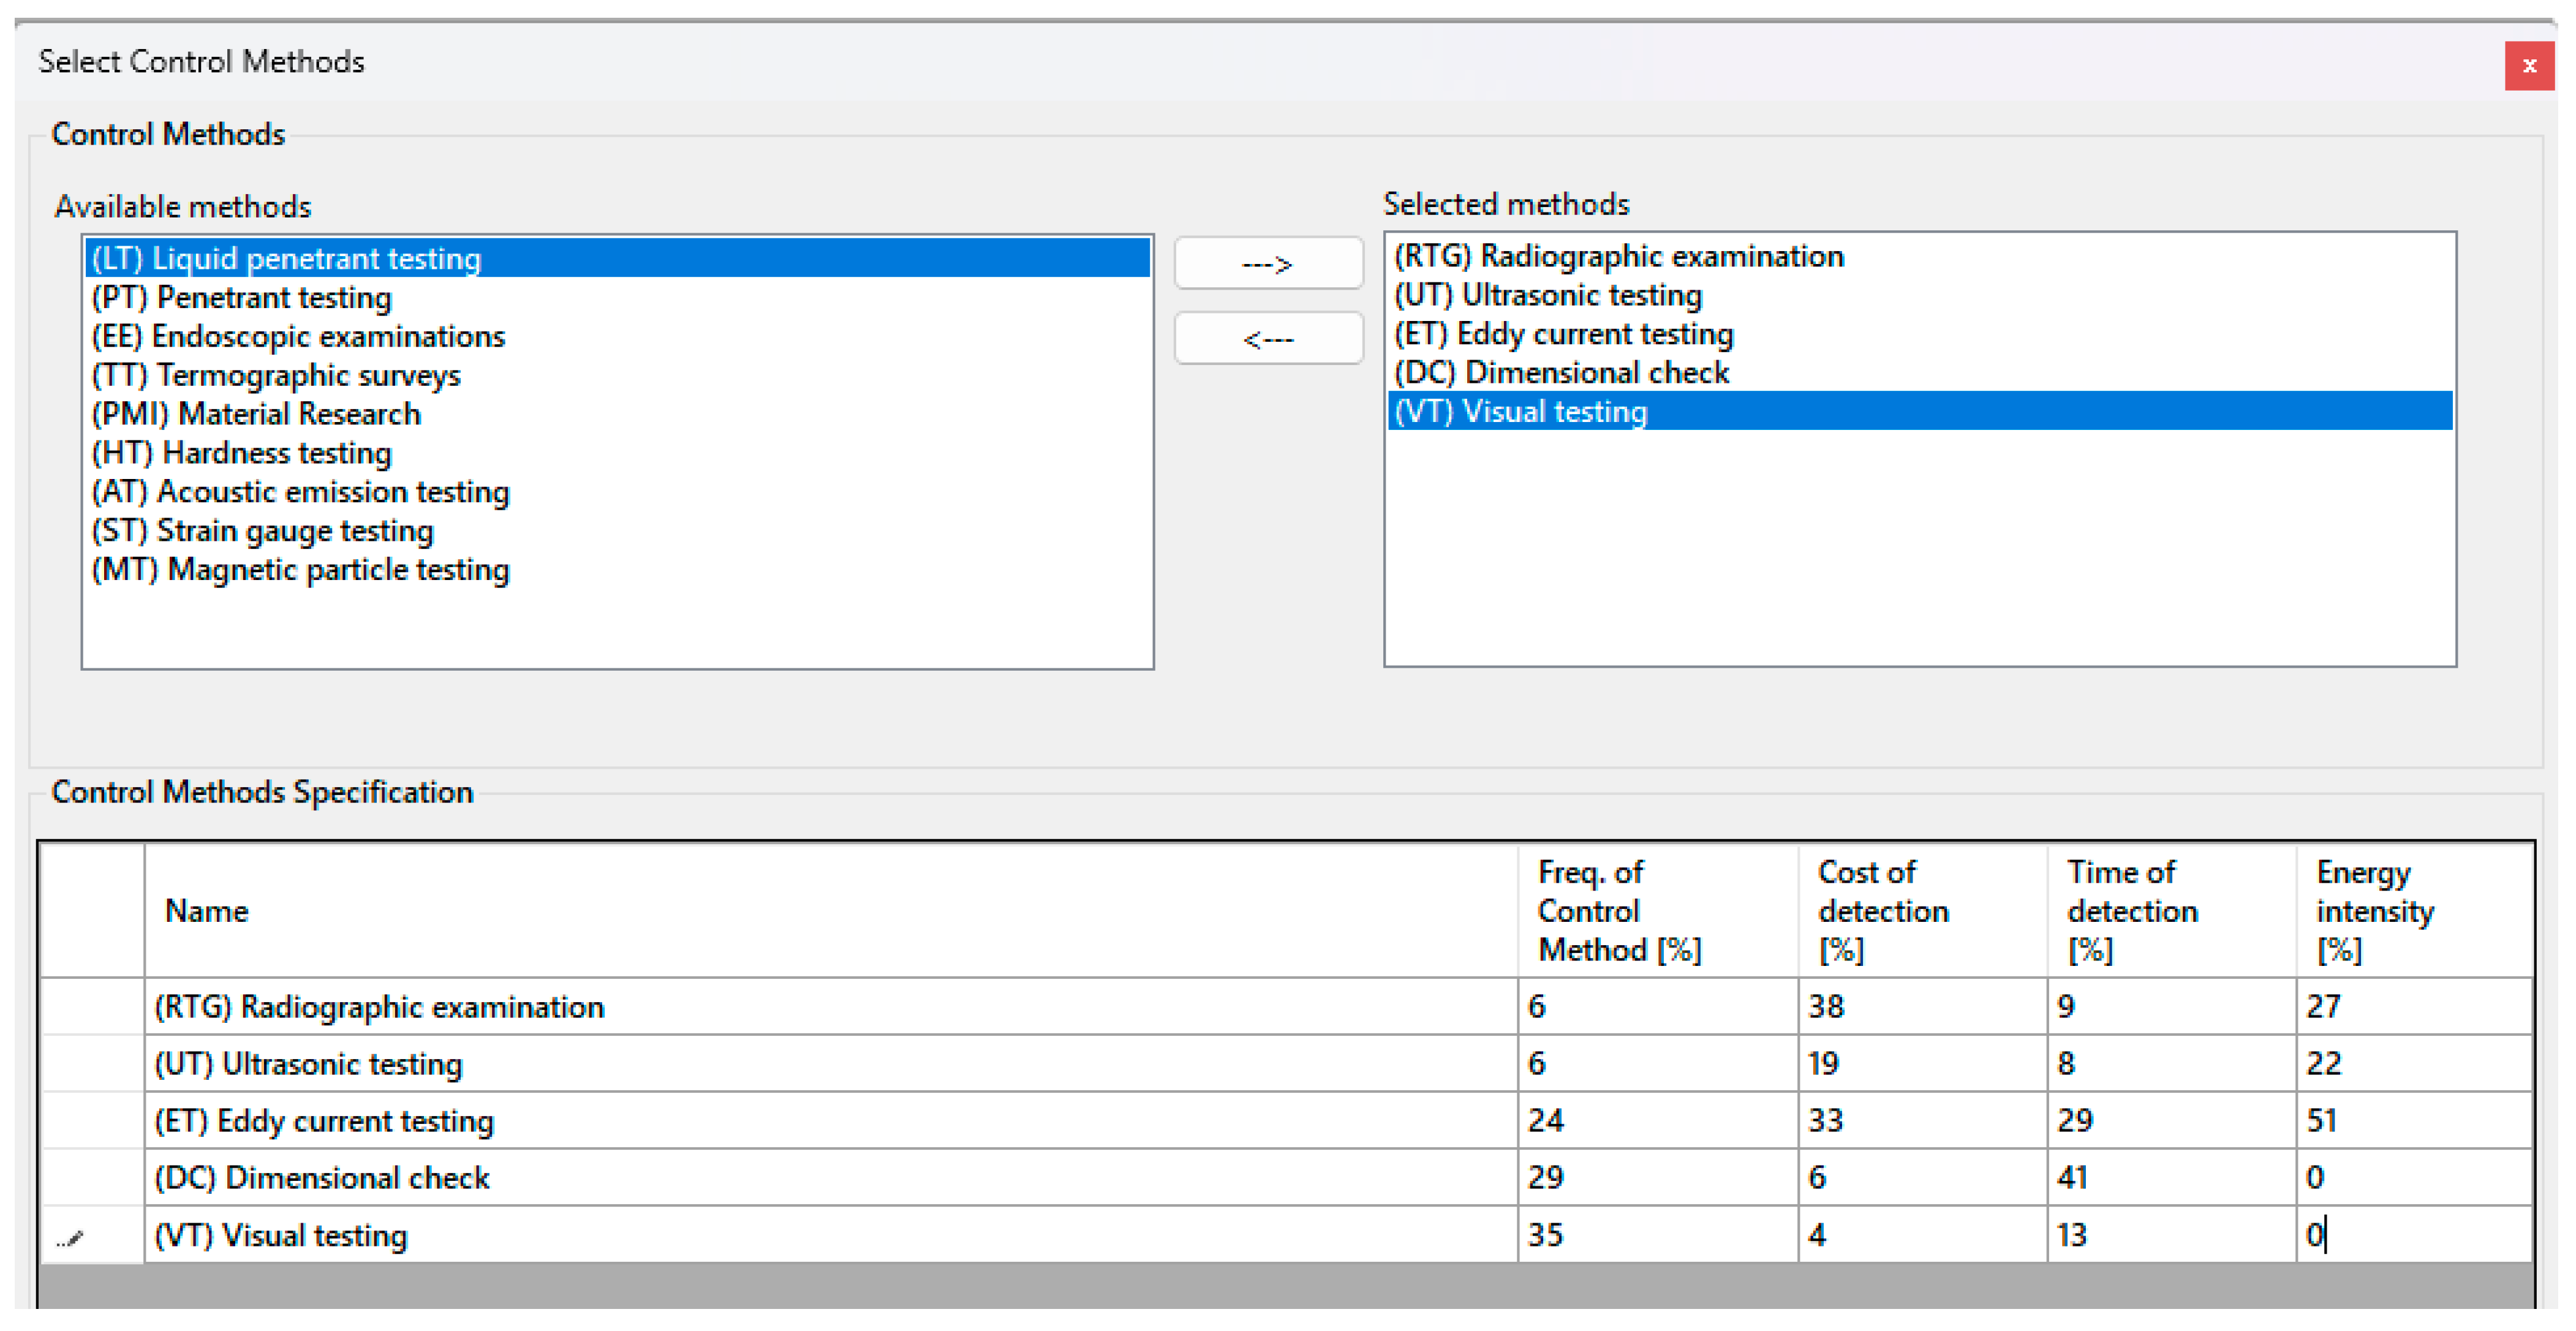
Task: Pick Hardness testing in available methods
Action: pos(242,453)
